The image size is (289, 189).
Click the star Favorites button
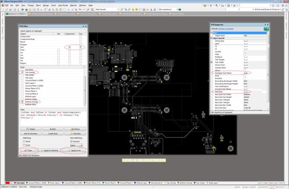pyautogui.click(x=76, y=133)
